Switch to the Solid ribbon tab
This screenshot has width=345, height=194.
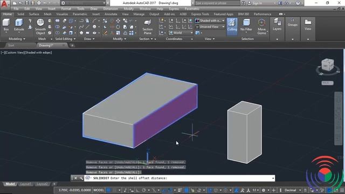click(x=20, y=14)
